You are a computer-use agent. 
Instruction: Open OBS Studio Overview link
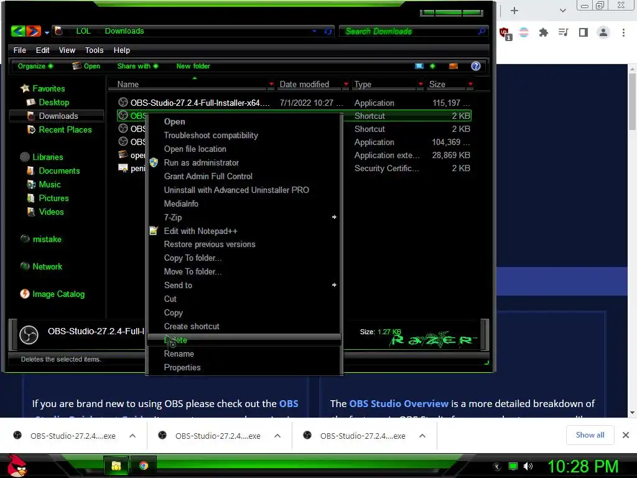(x=399, y=403)
